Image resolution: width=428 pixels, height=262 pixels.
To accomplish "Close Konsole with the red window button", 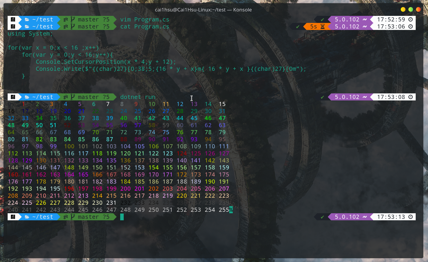I will [x=418, y=9].
